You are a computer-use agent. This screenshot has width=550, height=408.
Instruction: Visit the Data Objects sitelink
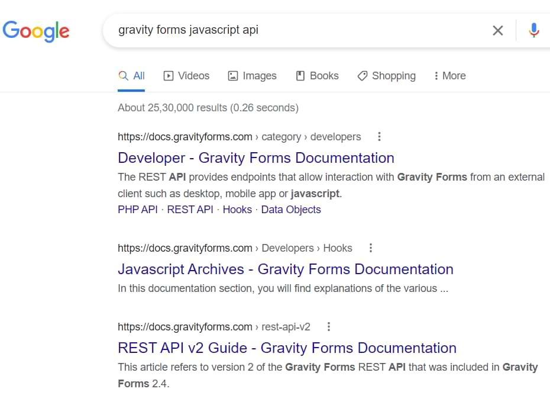tap(291, 210)
